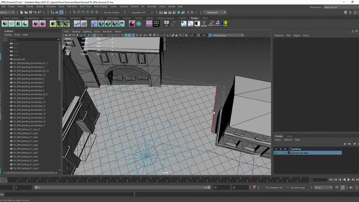Click the first render view icon in status line
This screenshot has width=359, height=202.
click(161, 12)
